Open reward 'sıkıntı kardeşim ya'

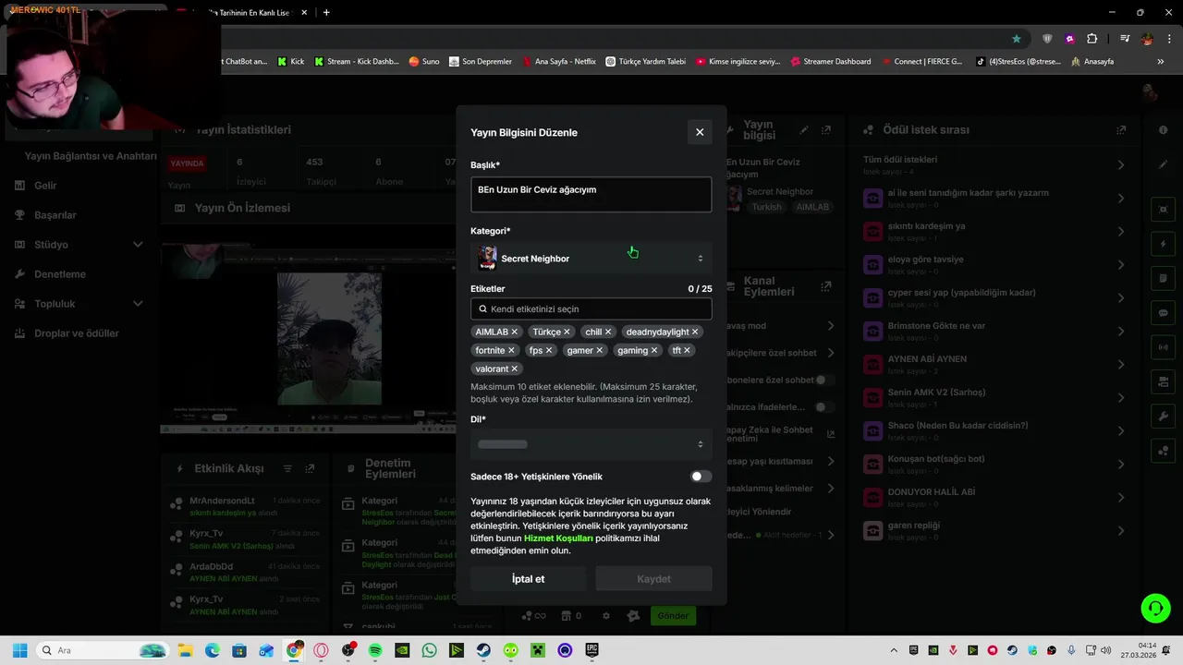point(994,232)
